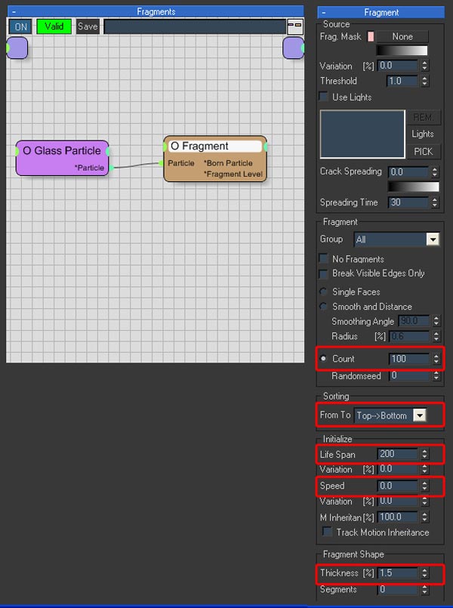Click the Count spinner arrows
Viewport: 453px width, 608px height.
(x=436, y=359)
